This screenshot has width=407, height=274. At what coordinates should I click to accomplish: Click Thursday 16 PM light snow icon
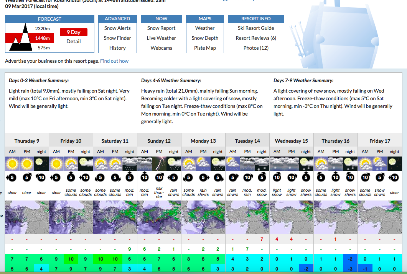pos(336,164)
